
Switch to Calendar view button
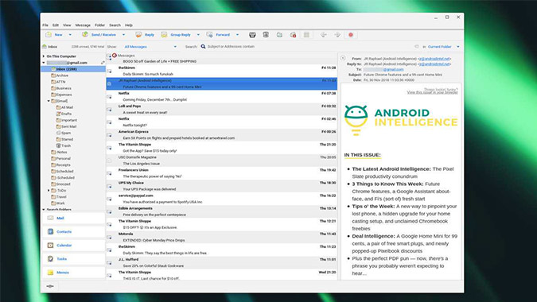click(73, 246)
